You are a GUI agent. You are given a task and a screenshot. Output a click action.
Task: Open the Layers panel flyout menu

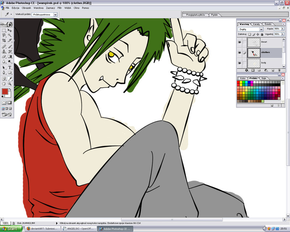[283, 24]
